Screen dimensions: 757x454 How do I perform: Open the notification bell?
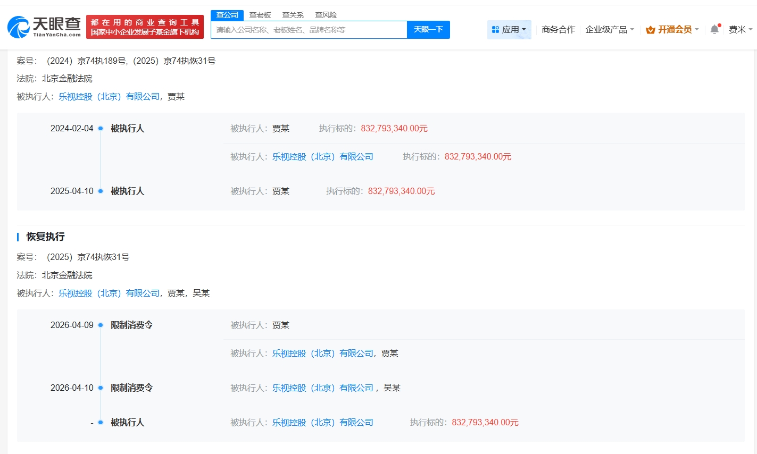pyautogui.click(x=714, y=29)
